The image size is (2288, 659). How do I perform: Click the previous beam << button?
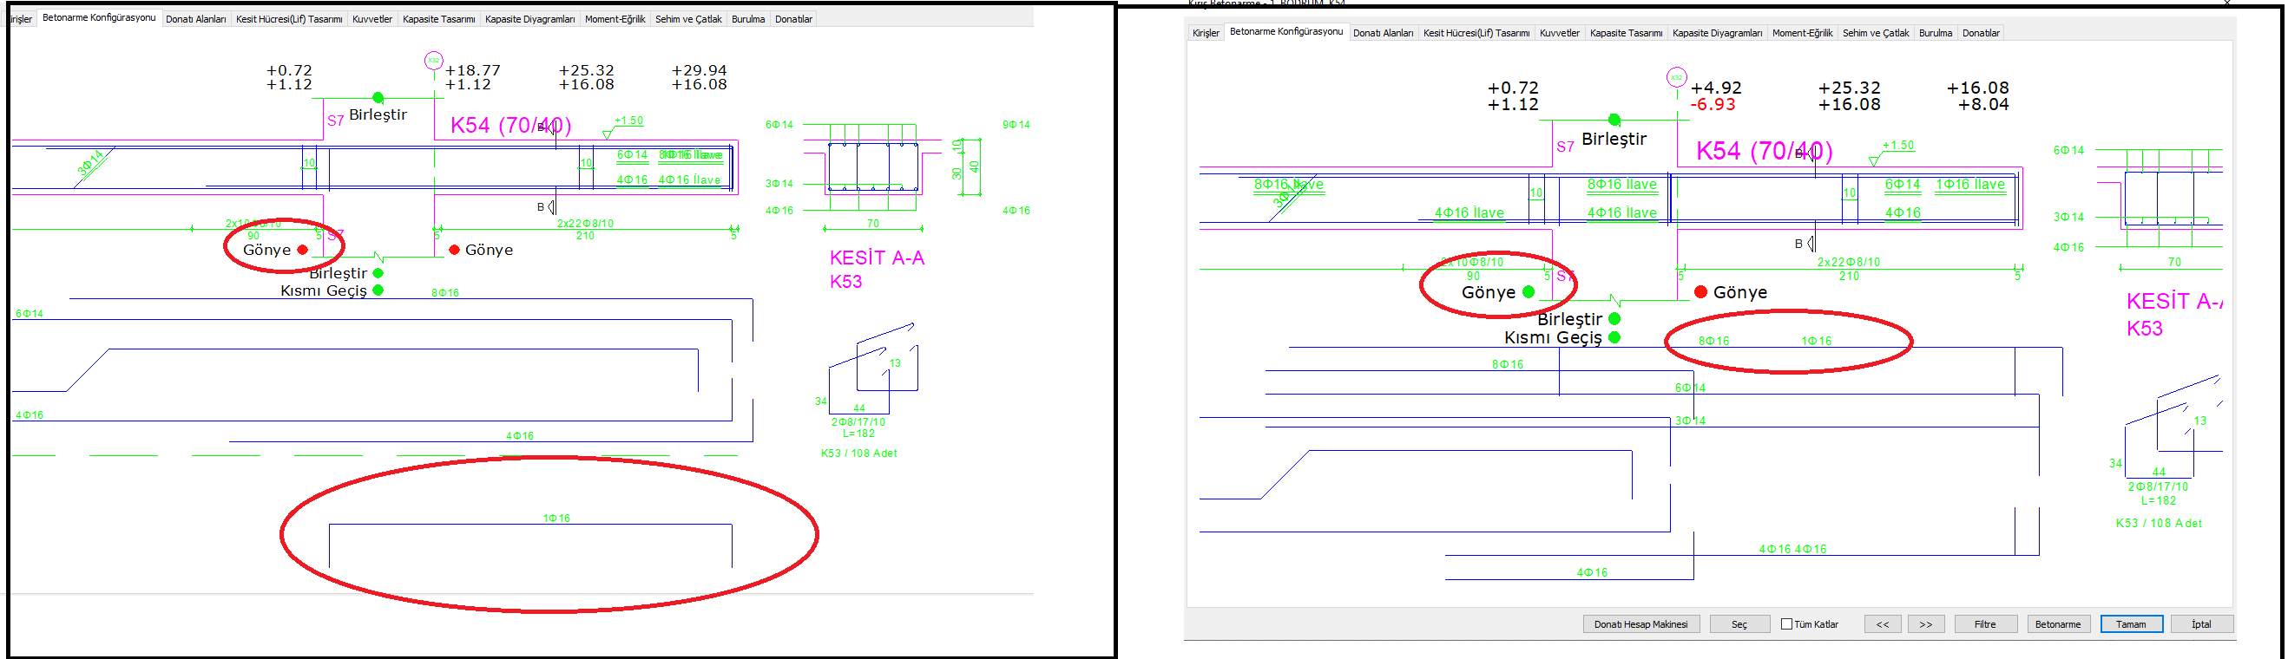click(x=1882, y=624)
